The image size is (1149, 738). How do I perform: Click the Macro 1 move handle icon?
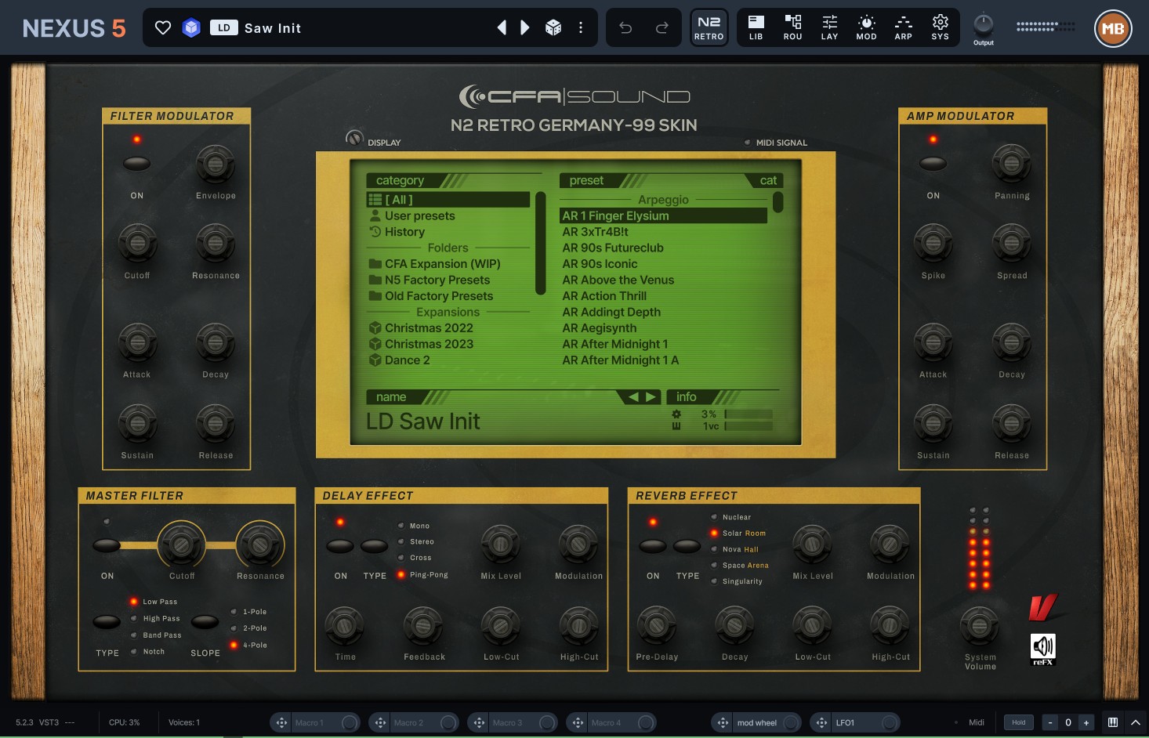[x=282, y=722]
